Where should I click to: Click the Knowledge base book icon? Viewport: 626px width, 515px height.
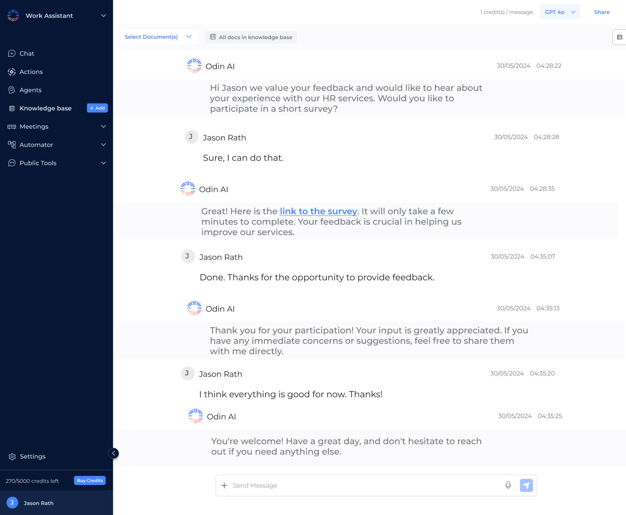(x=12, y=108)
